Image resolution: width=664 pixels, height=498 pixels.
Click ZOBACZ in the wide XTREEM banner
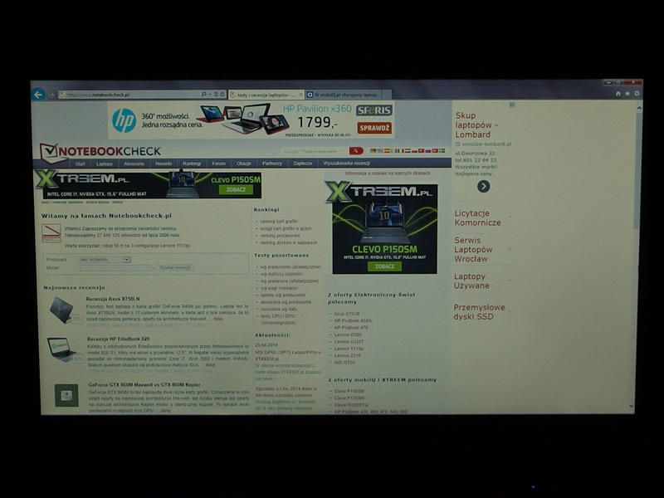click(x=236, y=190)
